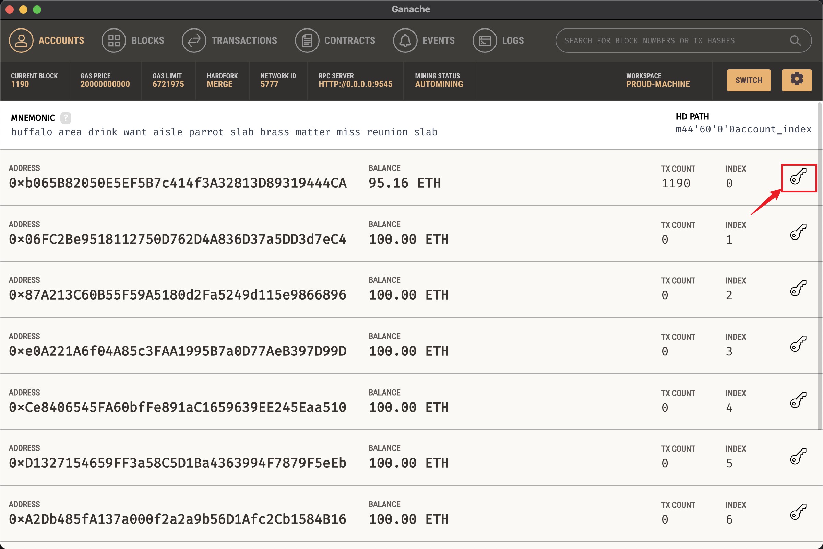Open key details for account index 4

click(798, 400)
